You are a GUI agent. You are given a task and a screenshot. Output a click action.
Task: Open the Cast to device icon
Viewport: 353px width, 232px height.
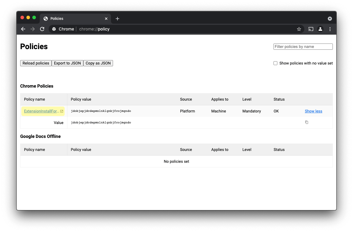[x=311, y=29]
